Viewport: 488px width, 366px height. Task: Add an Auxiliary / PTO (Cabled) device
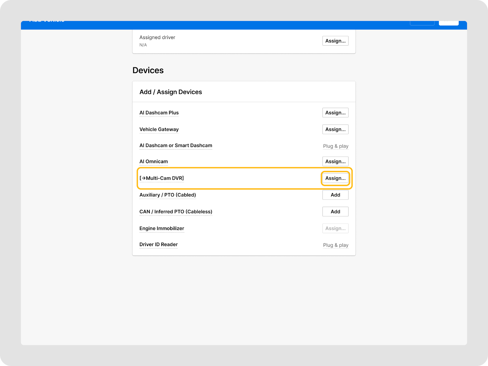[x=335, y=195]
